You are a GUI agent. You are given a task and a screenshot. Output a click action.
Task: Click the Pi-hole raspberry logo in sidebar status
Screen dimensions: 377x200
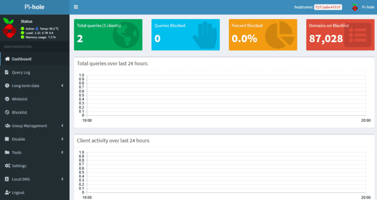9,28
